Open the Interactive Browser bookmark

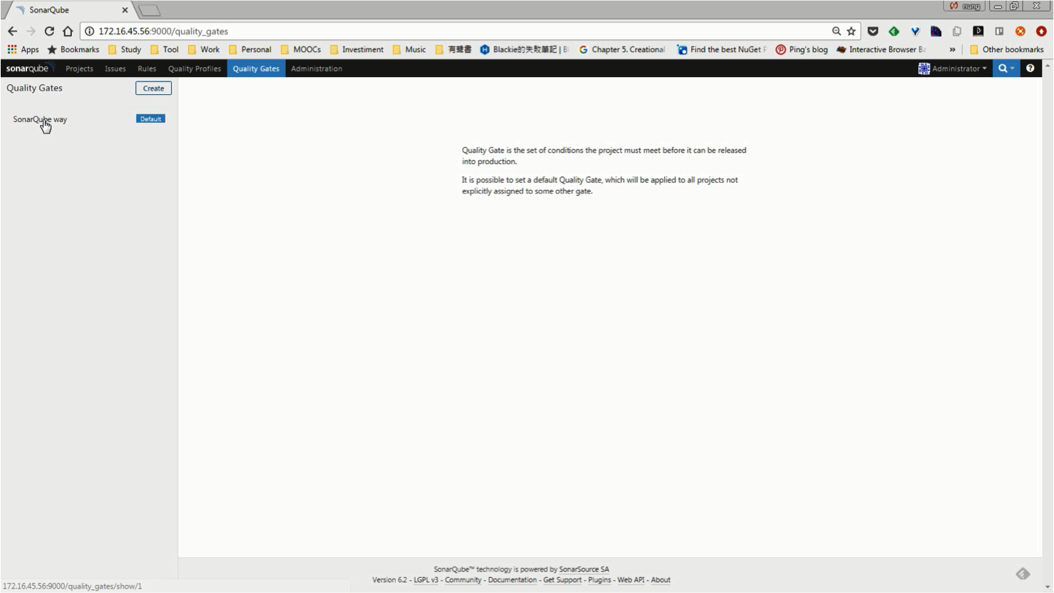tap(881, 49)
